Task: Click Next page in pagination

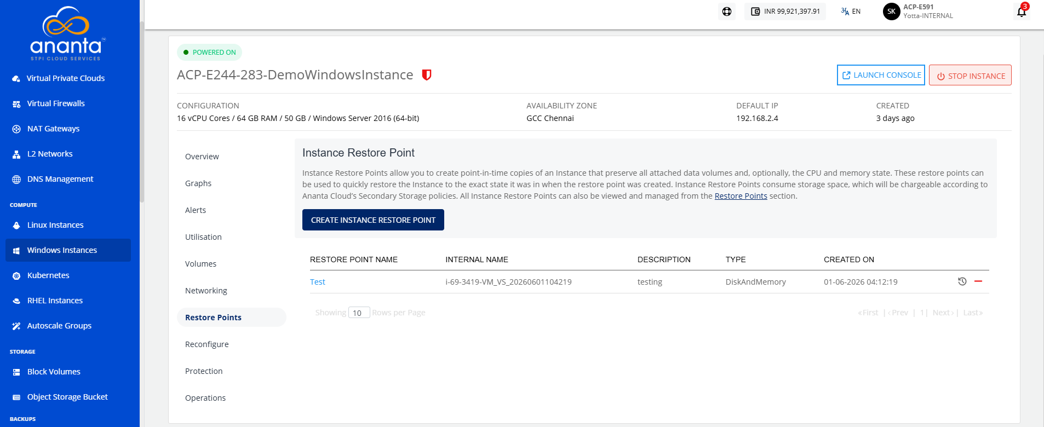Action: 943,313
